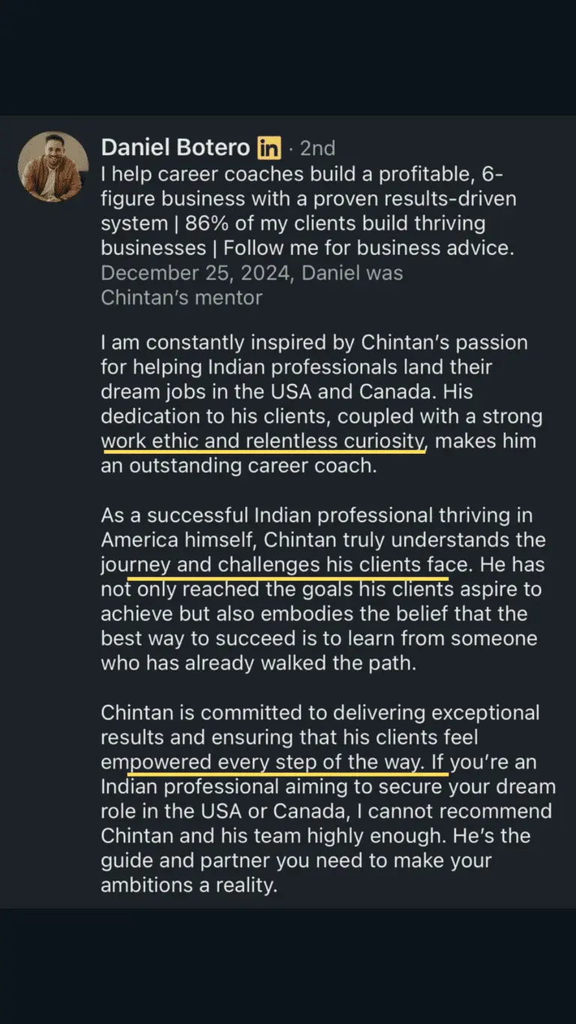Click the headline beginning 'I help career coaches'
This screenshot has width=576, height=1024.
pyautogui.click(x=308, y=211)
